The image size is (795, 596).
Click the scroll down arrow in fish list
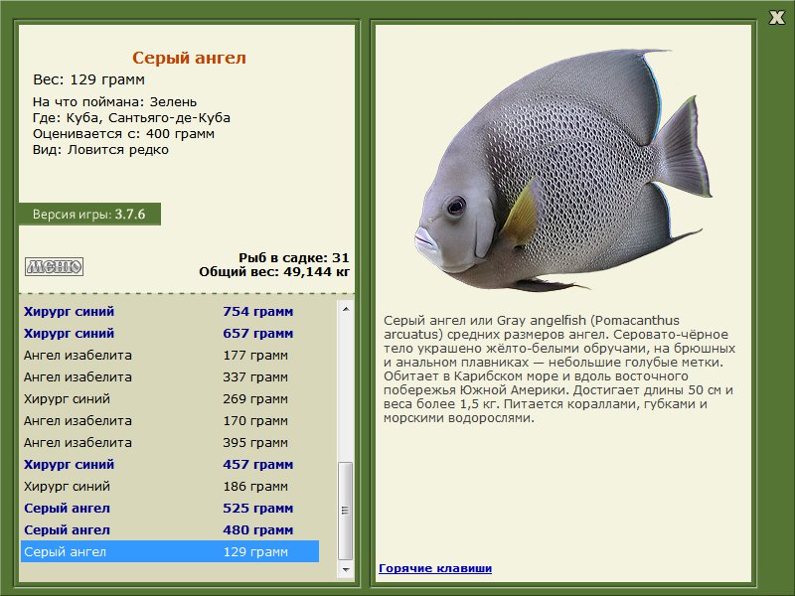[x=346, y=569]
